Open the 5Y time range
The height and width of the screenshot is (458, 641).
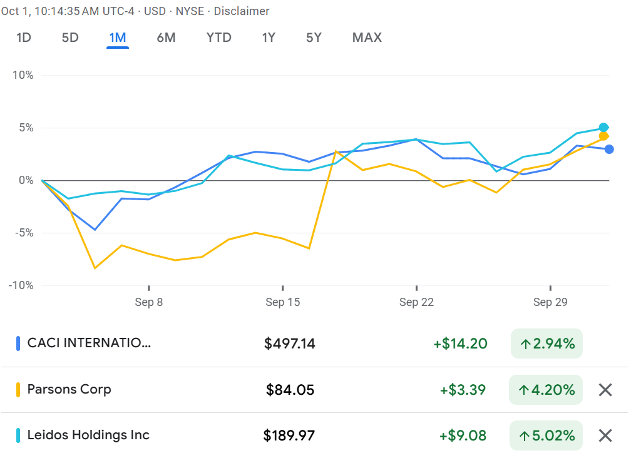314,38
